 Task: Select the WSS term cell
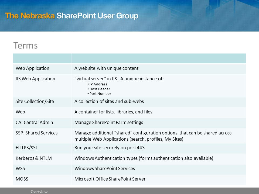[42, 169]
